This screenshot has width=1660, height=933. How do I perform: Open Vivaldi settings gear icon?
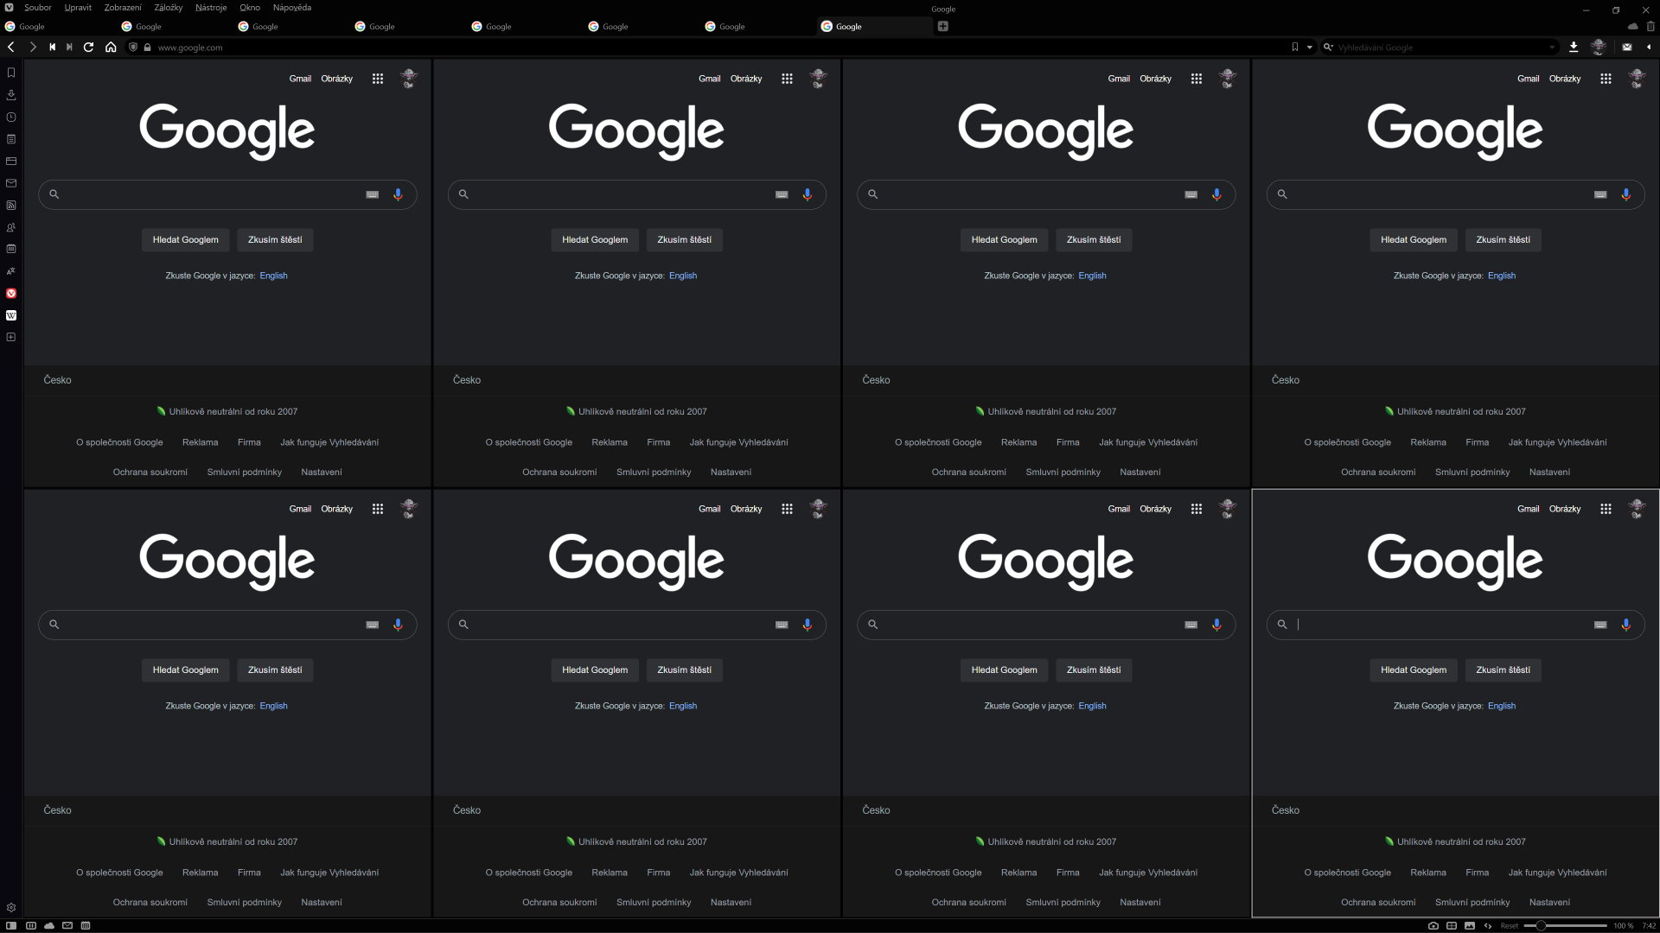11,908
